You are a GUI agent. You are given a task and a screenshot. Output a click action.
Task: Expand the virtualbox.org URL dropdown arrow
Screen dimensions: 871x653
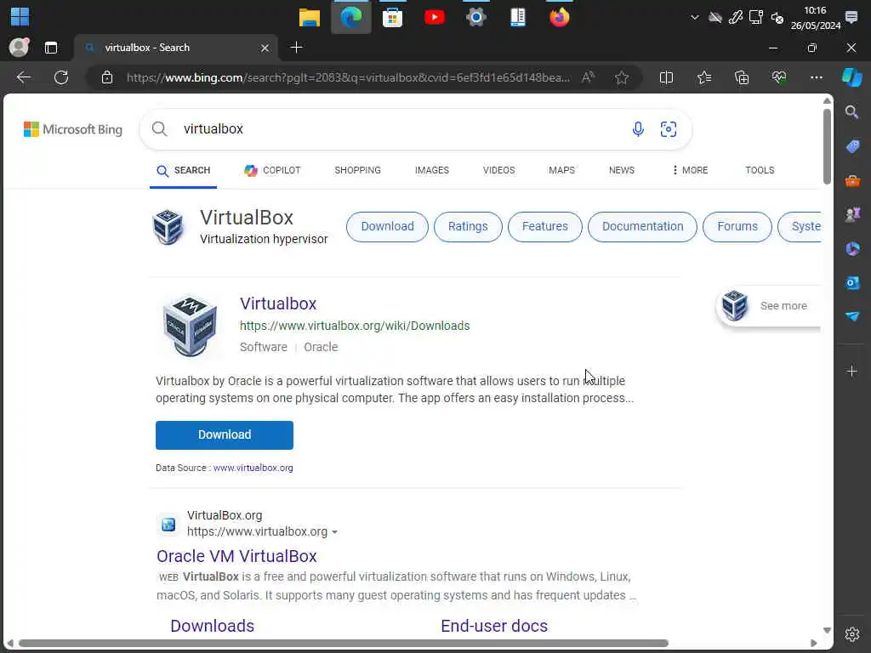334,532
